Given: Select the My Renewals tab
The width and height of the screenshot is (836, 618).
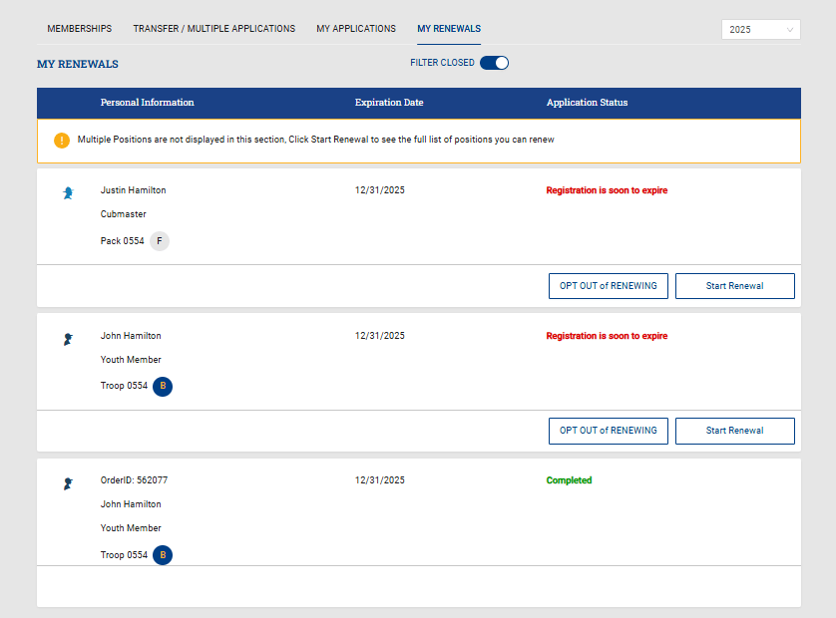Looking at the screenshot, I should pyautogui.click(x=449, y=29).
